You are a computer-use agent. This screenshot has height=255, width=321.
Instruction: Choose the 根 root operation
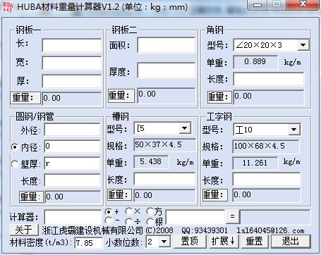point(150,221)
